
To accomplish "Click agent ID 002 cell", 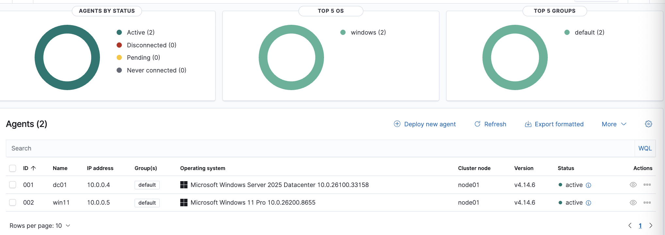I will 28,202.
